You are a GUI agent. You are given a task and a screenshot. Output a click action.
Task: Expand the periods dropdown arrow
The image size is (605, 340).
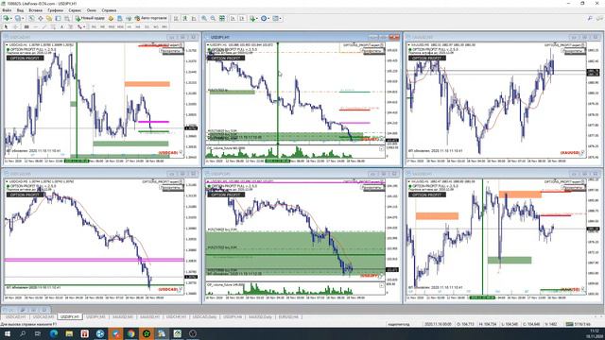pyautogui.click(x=268, y=19)
